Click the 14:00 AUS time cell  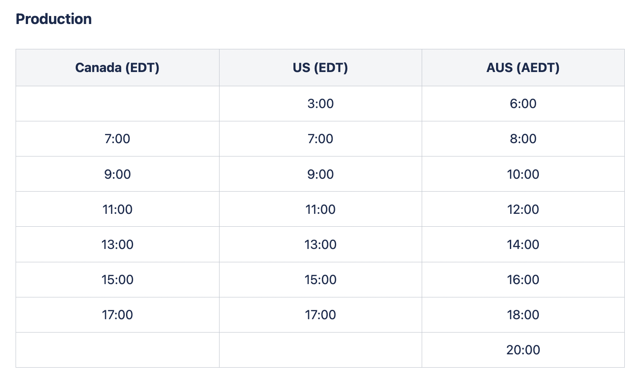pyautogui.click(x=523, y=244)
